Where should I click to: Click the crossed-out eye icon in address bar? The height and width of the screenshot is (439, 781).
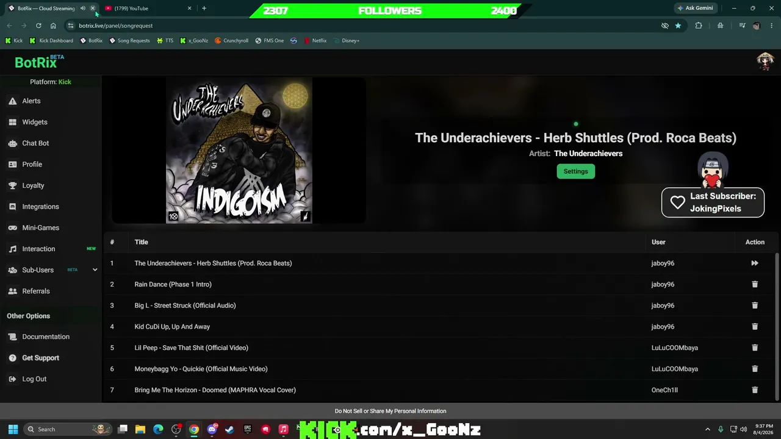665,26
